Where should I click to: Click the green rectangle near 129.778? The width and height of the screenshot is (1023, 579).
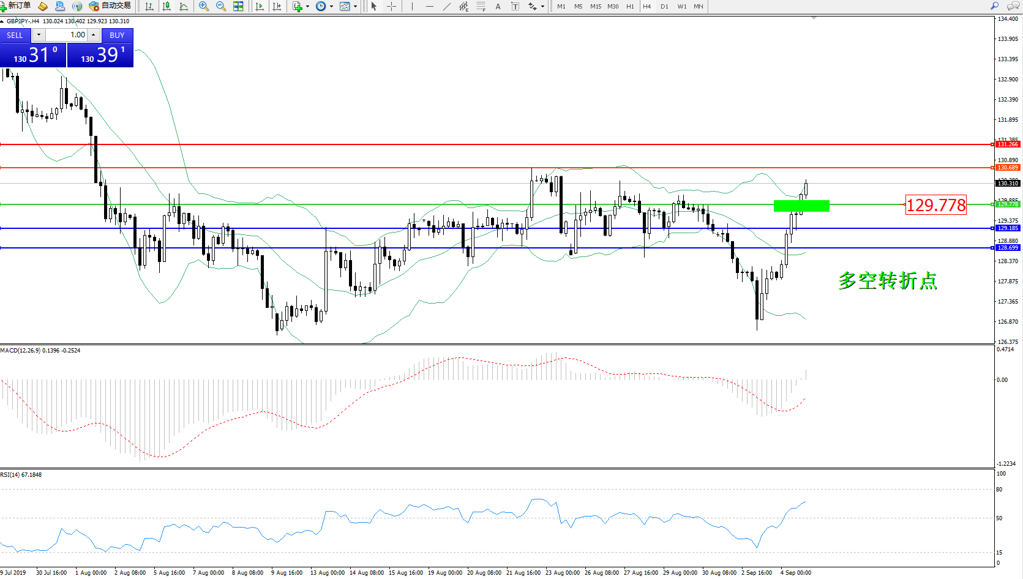point(801,206)
